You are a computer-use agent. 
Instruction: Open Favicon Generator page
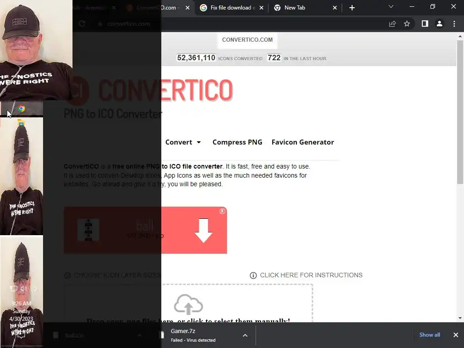pyautogui.click(x=303, y=142)
